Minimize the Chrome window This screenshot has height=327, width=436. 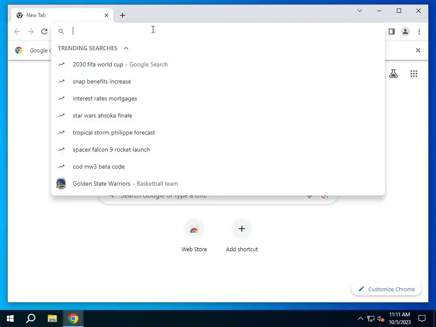click(379, 11)
